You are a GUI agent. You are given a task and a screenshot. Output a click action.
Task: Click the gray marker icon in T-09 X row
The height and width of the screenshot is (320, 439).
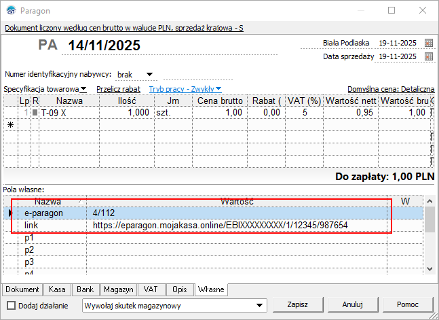35,113
